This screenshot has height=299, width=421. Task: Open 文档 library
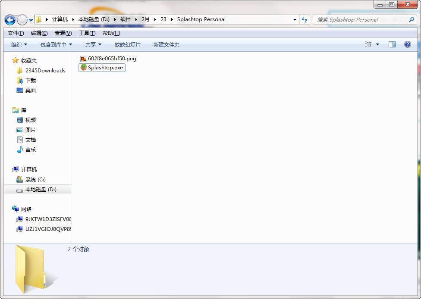[31, 140]
